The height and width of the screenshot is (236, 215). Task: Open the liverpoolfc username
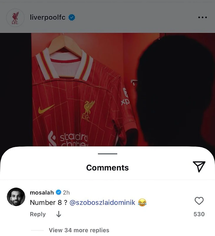(x=48, y=17)
